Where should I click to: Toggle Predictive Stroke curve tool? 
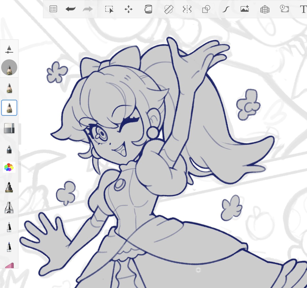pyautogui.click(x=225, y=9)
